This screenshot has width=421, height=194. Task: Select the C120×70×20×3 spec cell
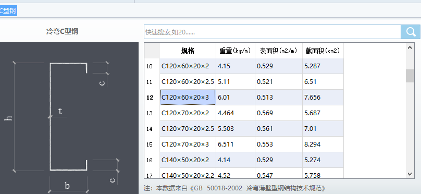click(x=188, y=144)
